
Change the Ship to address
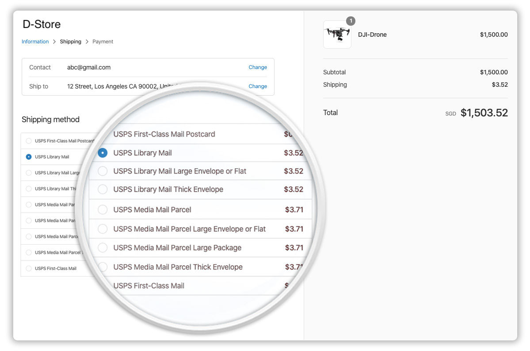(258, 86)
